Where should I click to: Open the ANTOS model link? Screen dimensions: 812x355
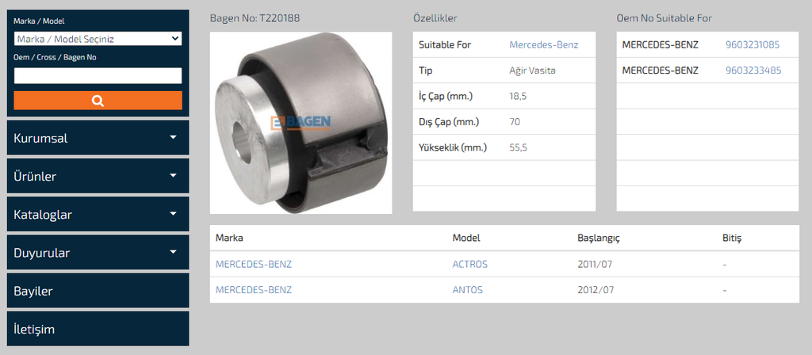click(468, 290)
